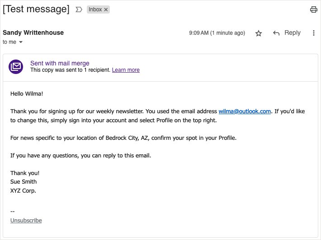This screenshot has width=321, height=240.
Task: Click the reply arrow icon
Action: coord(276,33)
